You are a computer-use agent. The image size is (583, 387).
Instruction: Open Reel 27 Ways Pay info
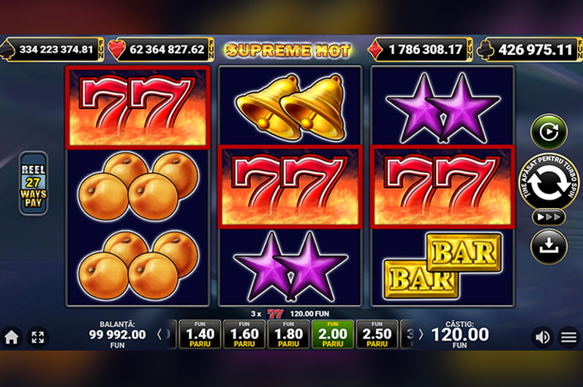(34, 183)
